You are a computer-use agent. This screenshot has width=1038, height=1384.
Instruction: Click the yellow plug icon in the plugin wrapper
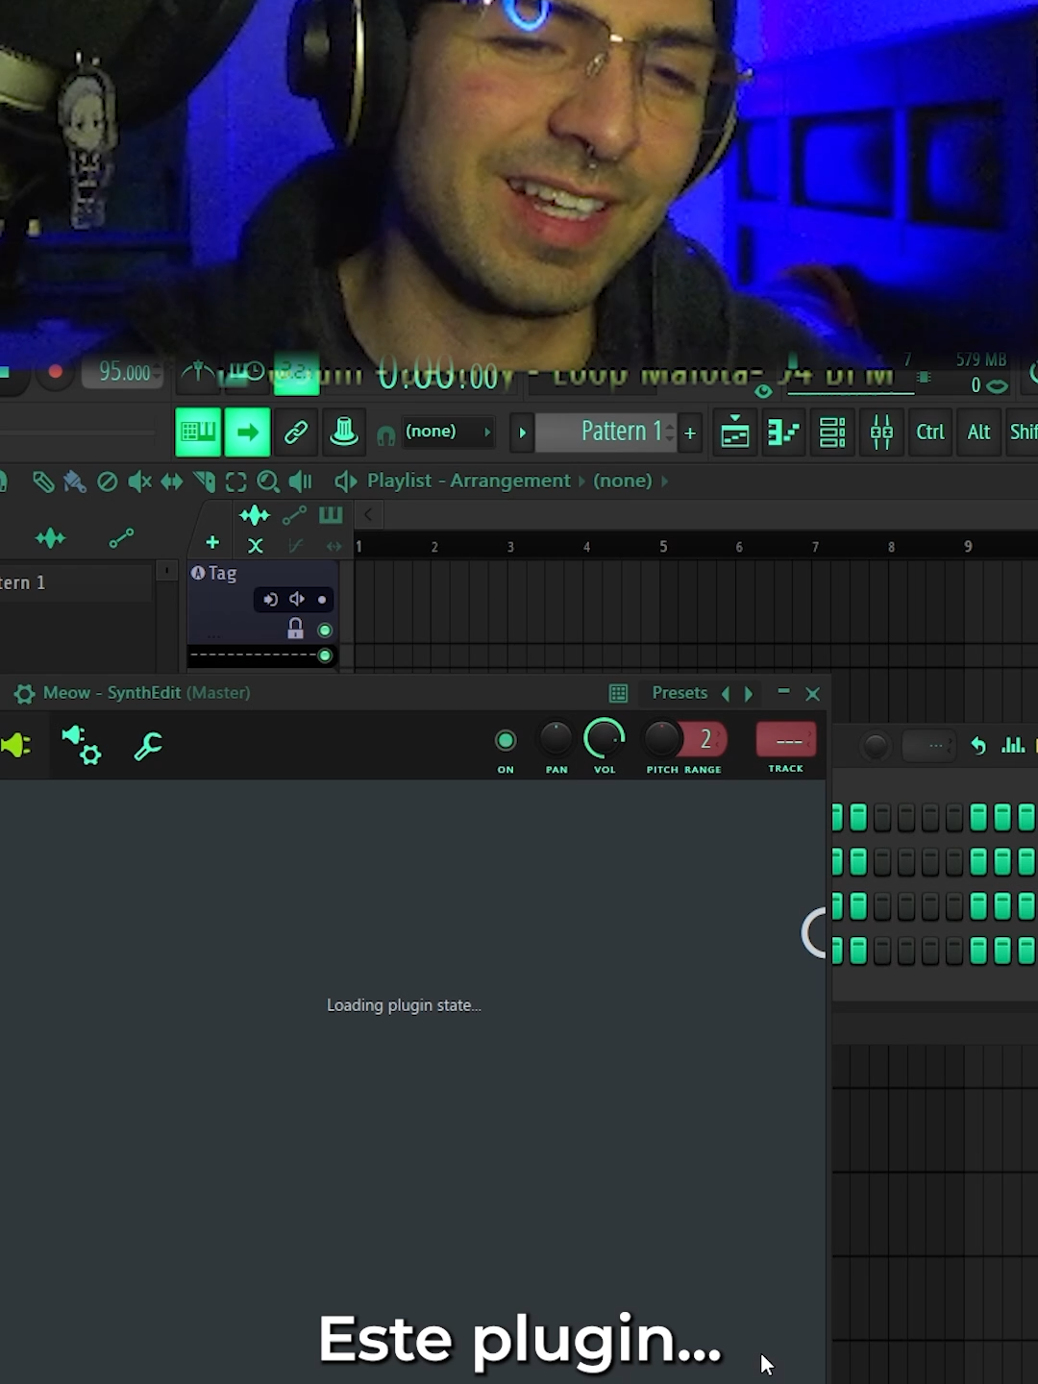15,745
